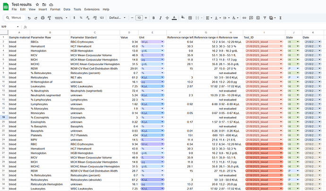Open more number formats 123
The width and height of the screenshot is (326, 191).
click(x=102, y=18)
